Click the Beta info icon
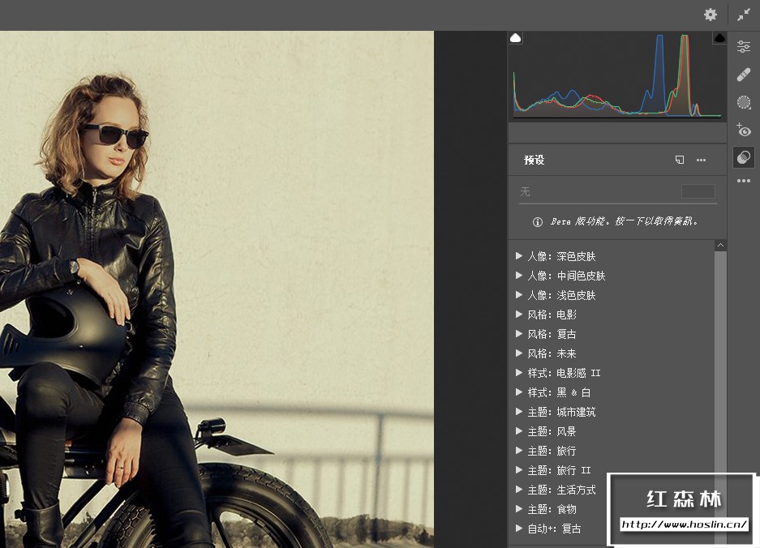760x548 pixels. [538, 222]
